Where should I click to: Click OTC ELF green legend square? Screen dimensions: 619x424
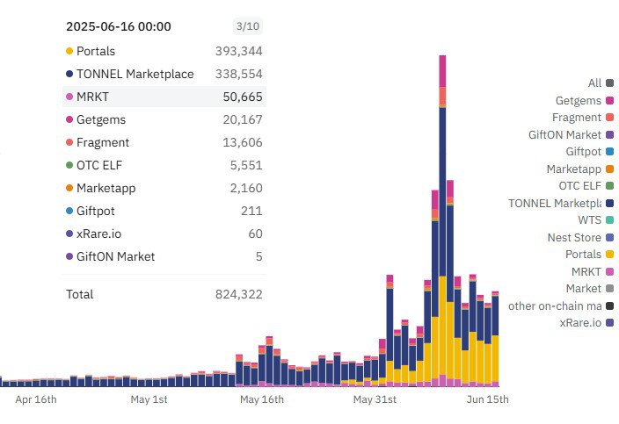609,186
